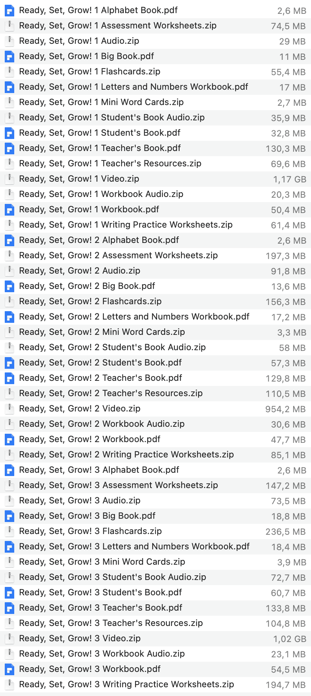Select file Ready, Set, Grow! 1 Workbook Audio.zip
This screenshot has height=696, width=311.
click(x=155, y=194)
